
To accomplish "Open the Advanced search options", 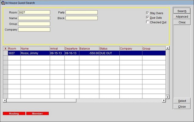I will click(182, 17).
